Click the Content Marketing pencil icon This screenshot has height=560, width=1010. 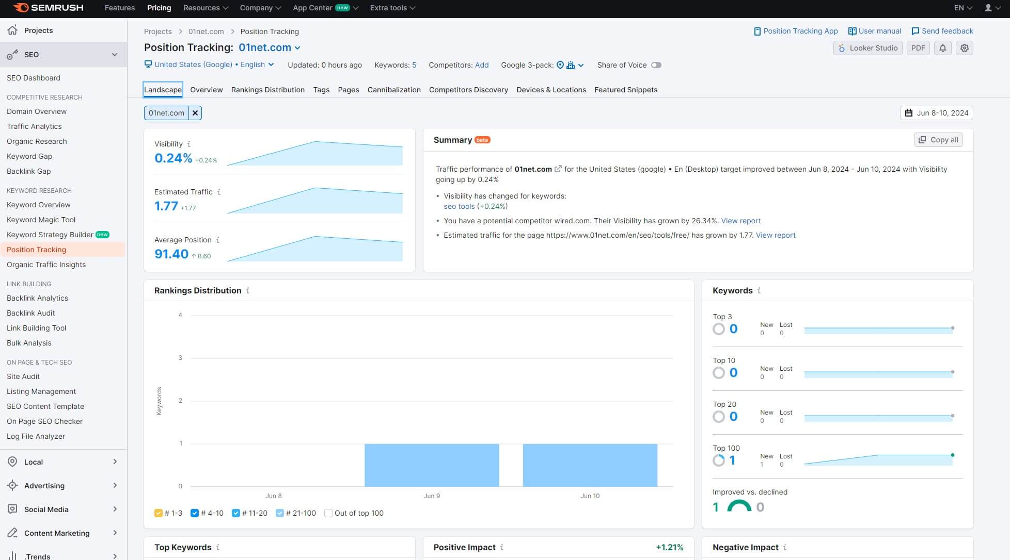tap(12, 533)
